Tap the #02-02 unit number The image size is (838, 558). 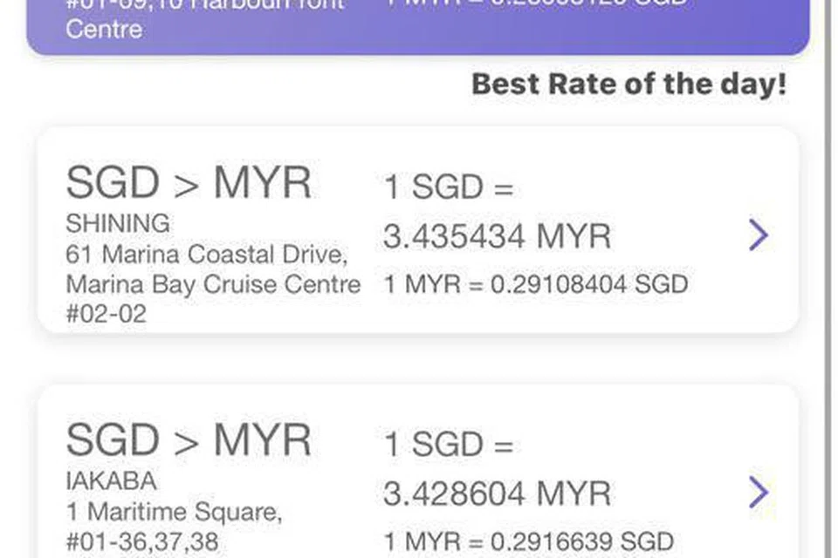coord(106,314)
